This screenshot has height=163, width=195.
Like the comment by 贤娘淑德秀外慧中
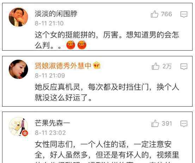click(156, 66)
